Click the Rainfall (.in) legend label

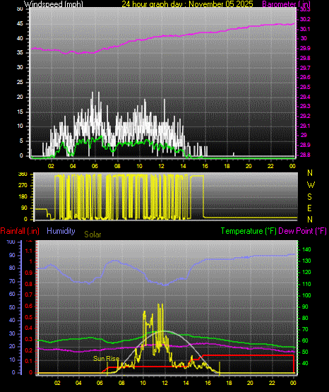click(x=20, y=231)
